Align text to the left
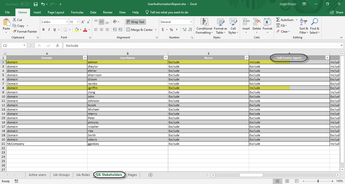 pyautogui.click(x=96, y=30)
